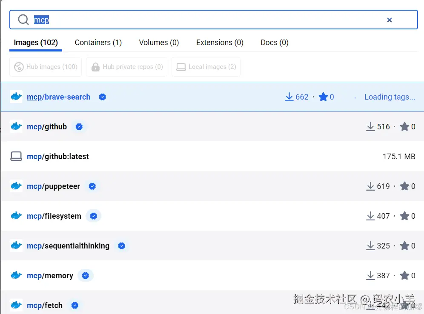Click the download count icon for mcp/puppeteer
Viewport: 424px width, 314px height.
tap(371, 186)
